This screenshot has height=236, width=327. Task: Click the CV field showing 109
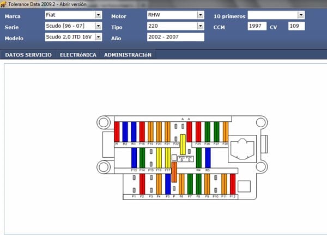pos(296,26)
